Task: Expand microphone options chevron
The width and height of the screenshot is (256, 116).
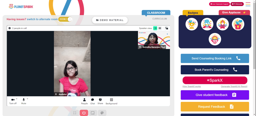Action: tap(27, 99)
